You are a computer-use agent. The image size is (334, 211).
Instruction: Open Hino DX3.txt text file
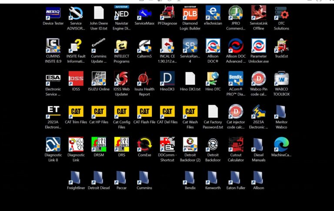pos(190,79)
